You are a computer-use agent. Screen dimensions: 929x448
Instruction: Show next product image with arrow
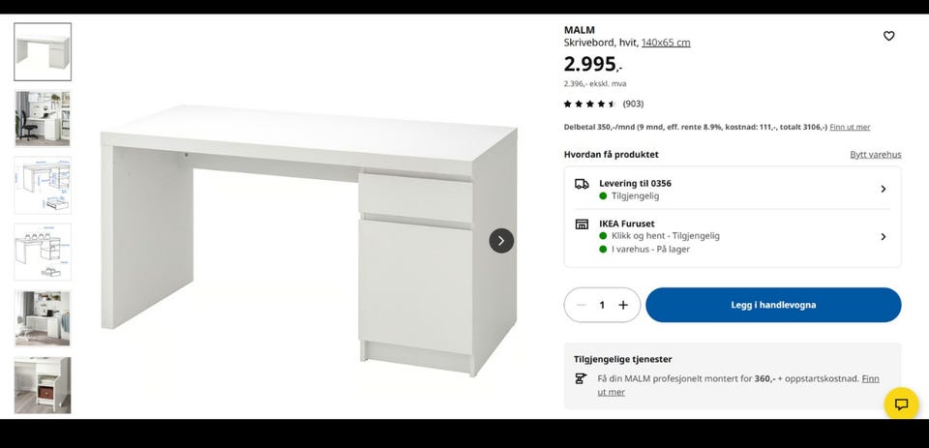click(x=501, y=241)
